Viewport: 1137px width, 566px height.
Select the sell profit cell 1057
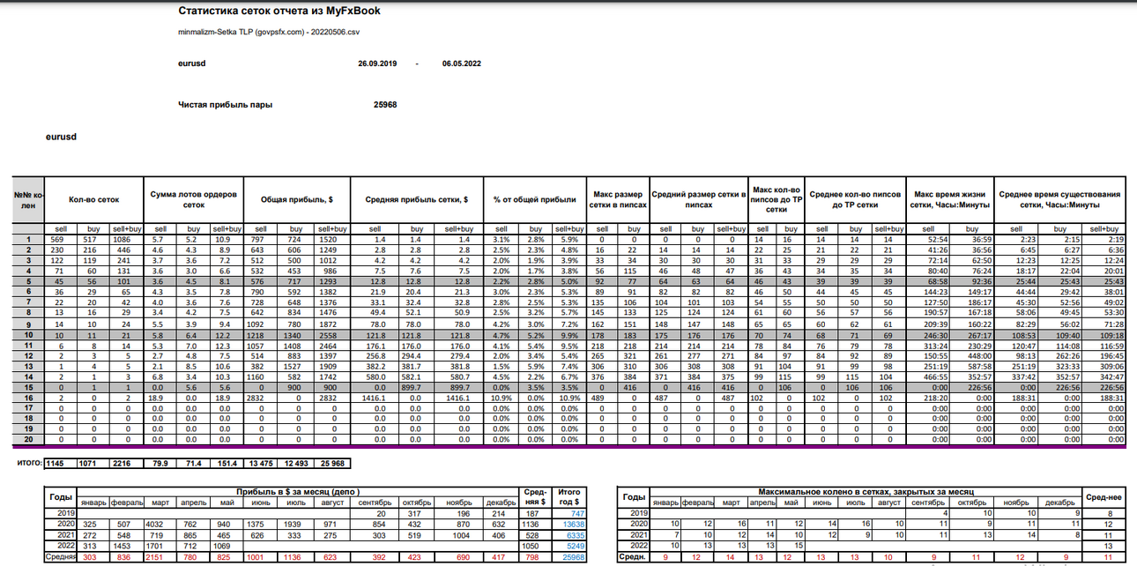click(260, 346)
